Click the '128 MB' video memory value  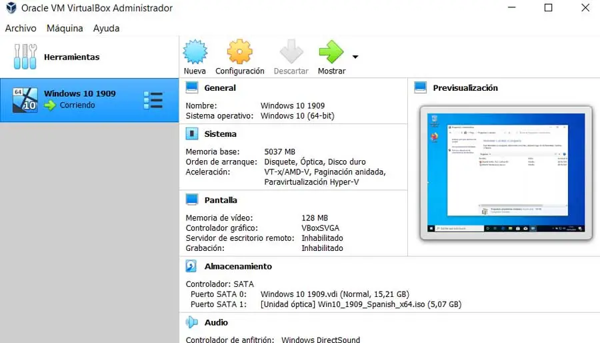coord(315,218)
